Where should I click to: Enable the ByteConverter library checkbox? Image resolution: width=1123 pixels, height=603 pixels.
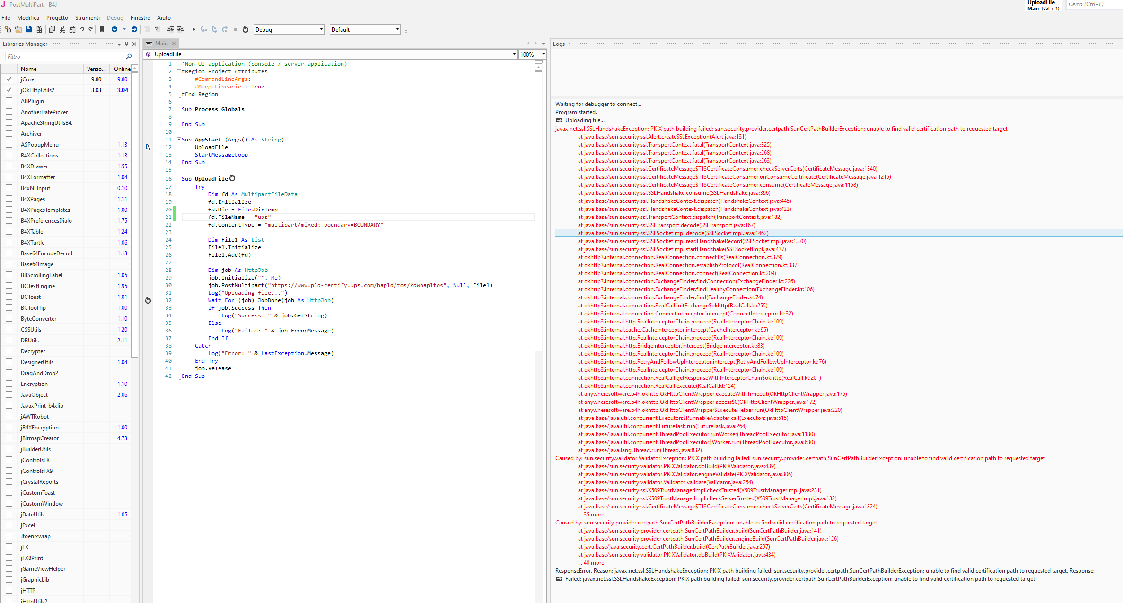tap(9, 318)
